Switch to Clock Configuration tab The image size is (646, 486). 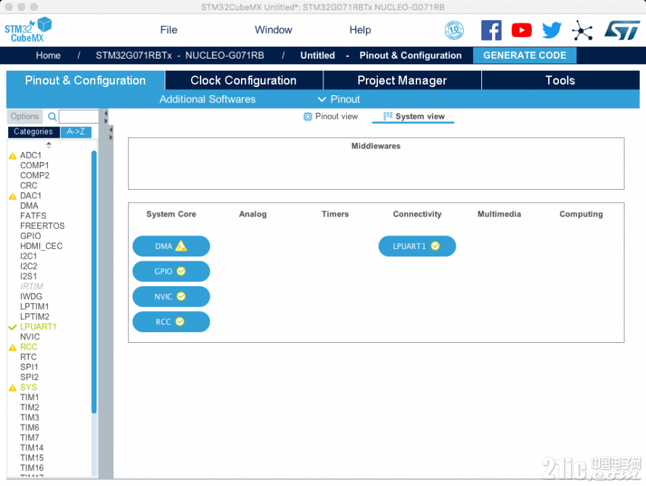[x=244, y=80]
